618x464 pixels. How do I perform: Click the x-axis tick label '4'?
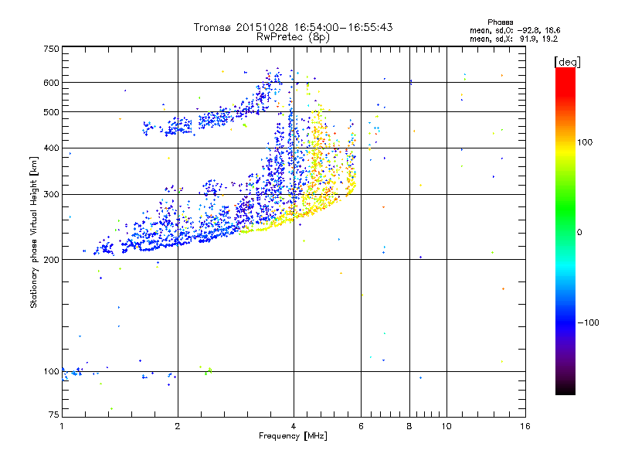click(x=294, y=426)
